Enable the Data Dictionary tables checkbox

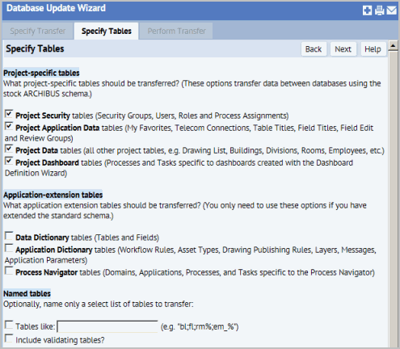coord(9,236)
